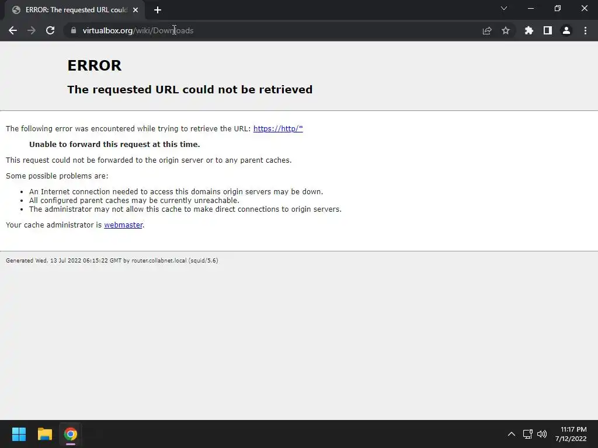Screen dimensions: 598x448
Task: Open network status in system tray
Action: point(527,434)
